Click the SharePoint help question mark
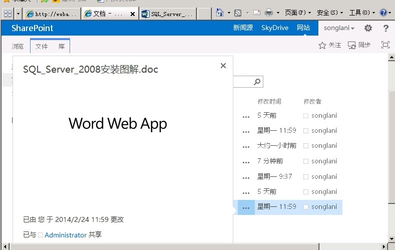Viewport: 395px width, 250px height. (x=385, y=28)
